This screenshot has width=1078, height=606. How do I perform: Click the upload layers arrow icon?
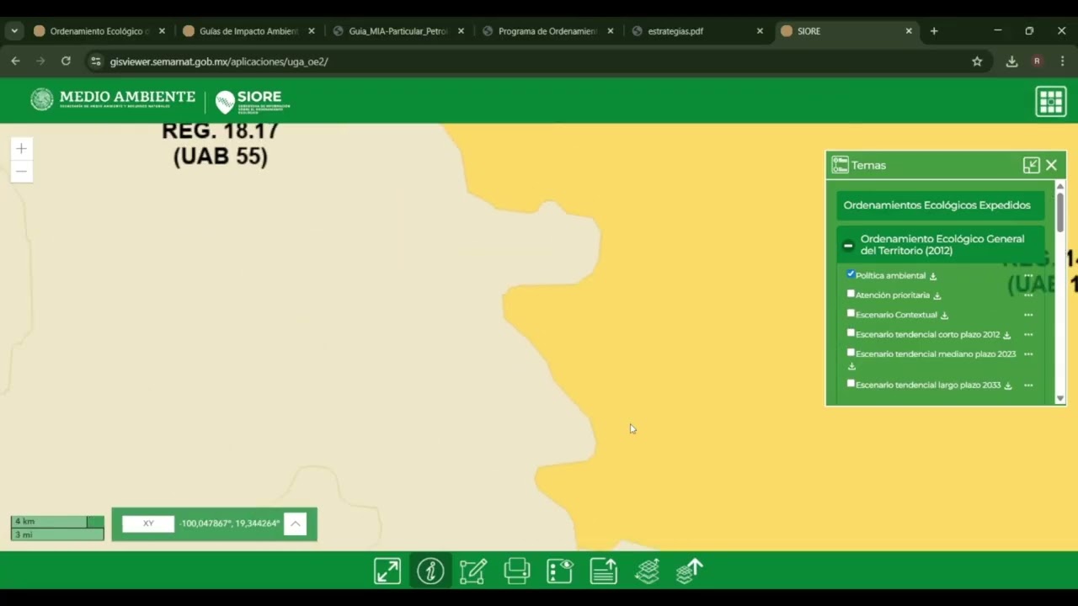(690, 571)
